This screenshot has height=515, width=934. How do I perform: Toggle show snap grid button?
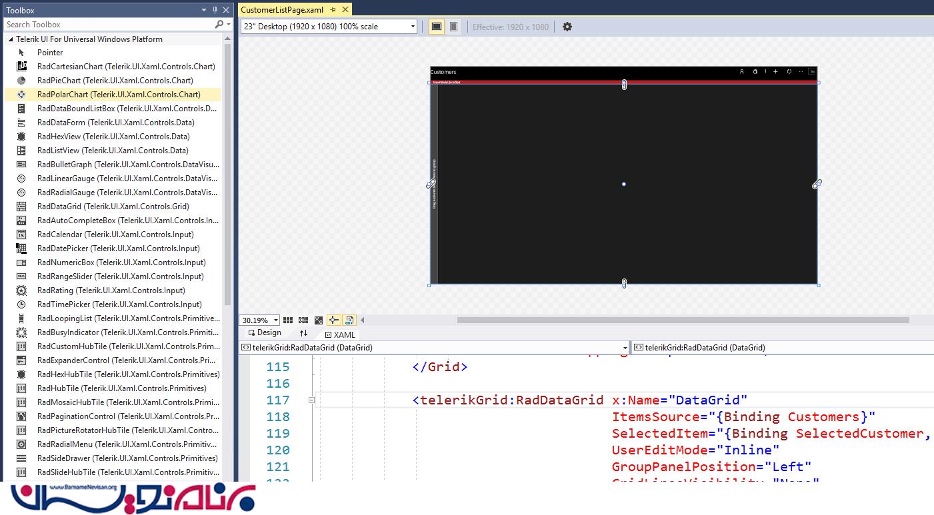click(288, 320)
